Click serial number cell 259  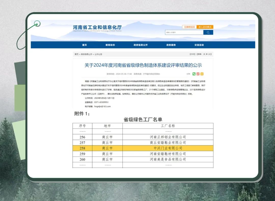coord(82,154)
